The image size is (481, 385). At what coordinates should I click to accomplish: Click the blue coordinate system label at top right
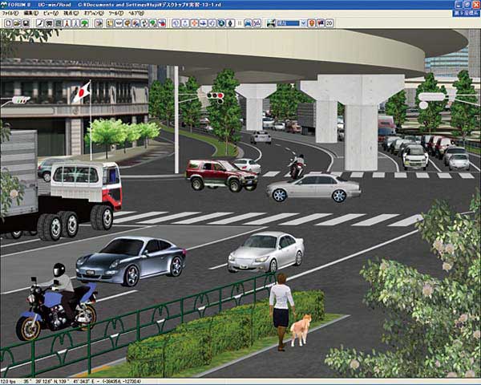(467, 13)
